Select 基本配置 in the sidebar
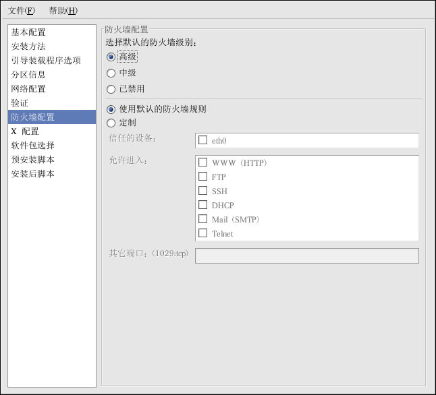Image resolution: width=436 pixels, height=395 pixels. (x=28, y=32)
